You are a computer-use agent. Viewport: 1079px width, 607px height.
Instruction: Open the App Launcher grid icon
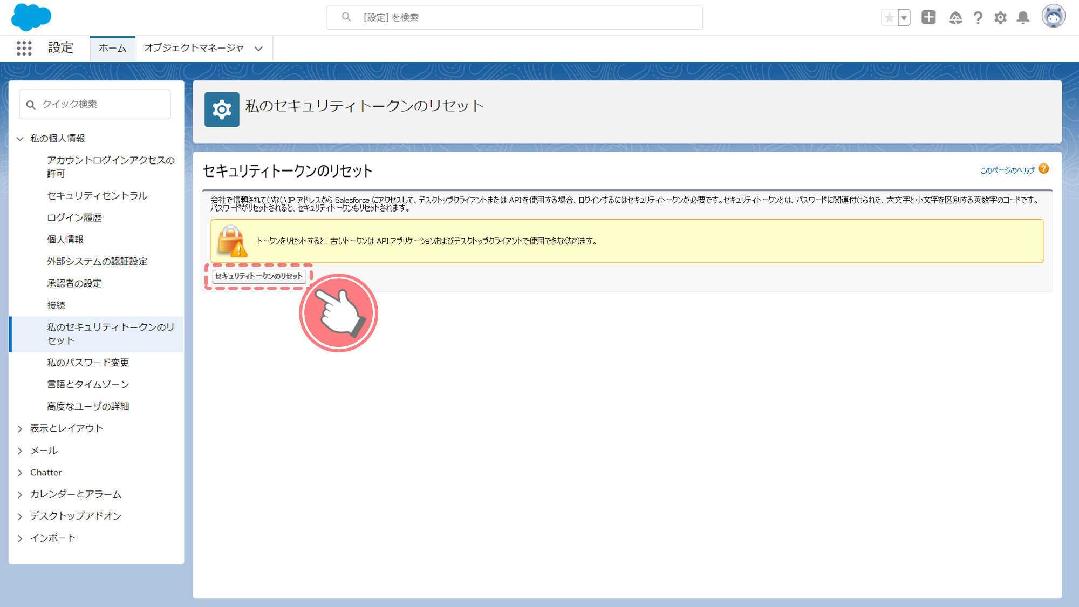tap(24, 48)
